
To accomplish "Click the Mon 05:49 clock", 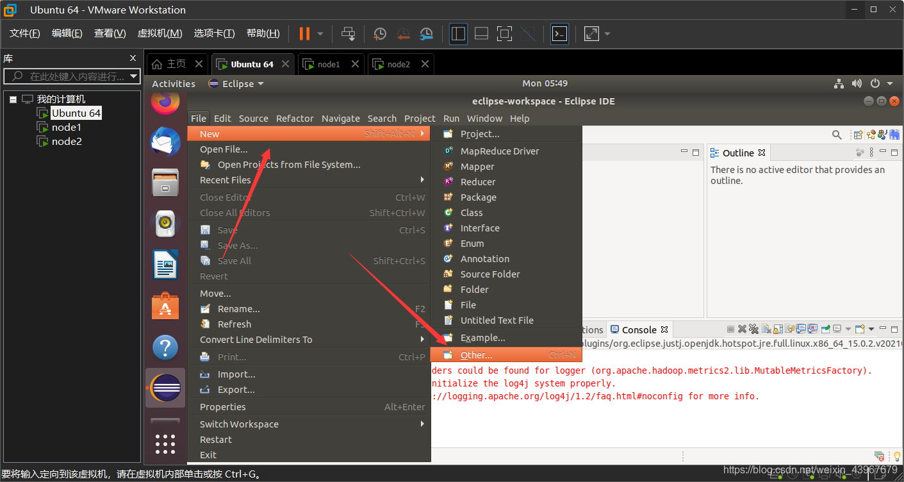I will [x=545, y=83].
